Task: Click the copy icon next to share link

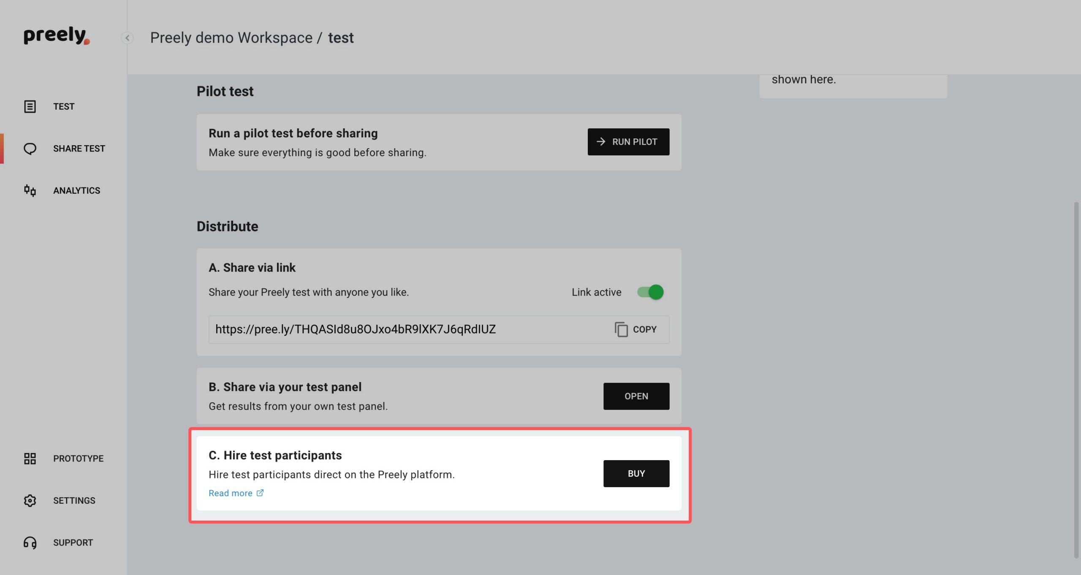Action: (621, 329)
